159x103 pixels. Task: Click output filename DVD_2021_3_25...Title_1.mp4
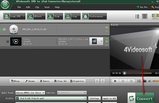(73, 39)
